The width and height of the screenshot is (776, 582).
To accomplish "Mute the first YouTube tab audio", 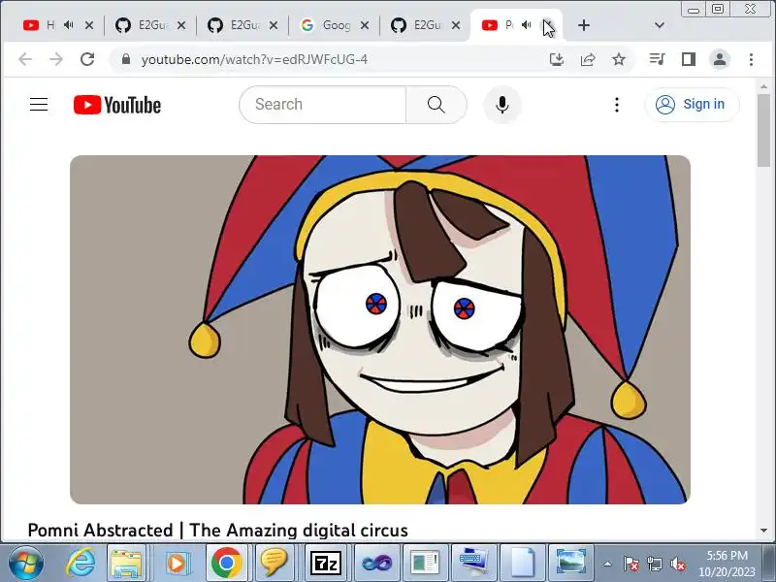I will [69, 25].
